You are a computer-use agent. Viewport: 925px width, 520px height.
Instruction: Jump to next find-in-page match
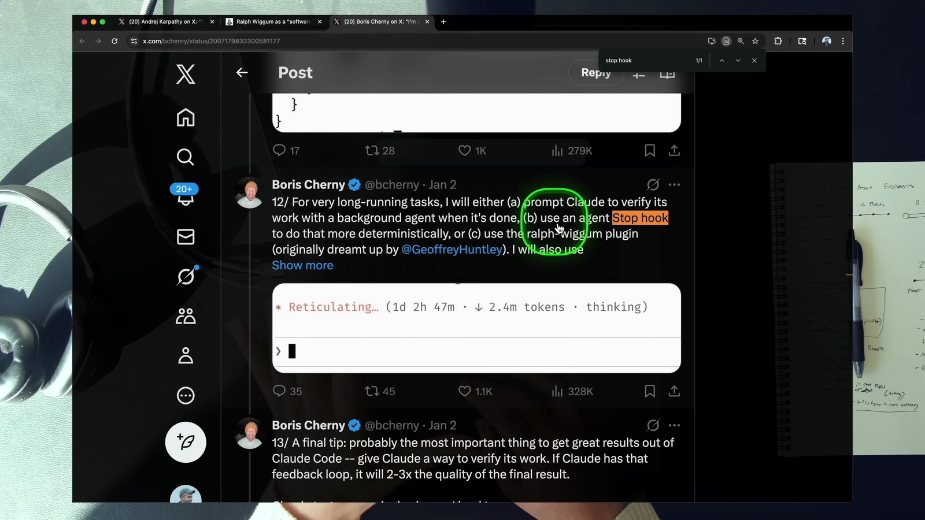tap(738, 61)
